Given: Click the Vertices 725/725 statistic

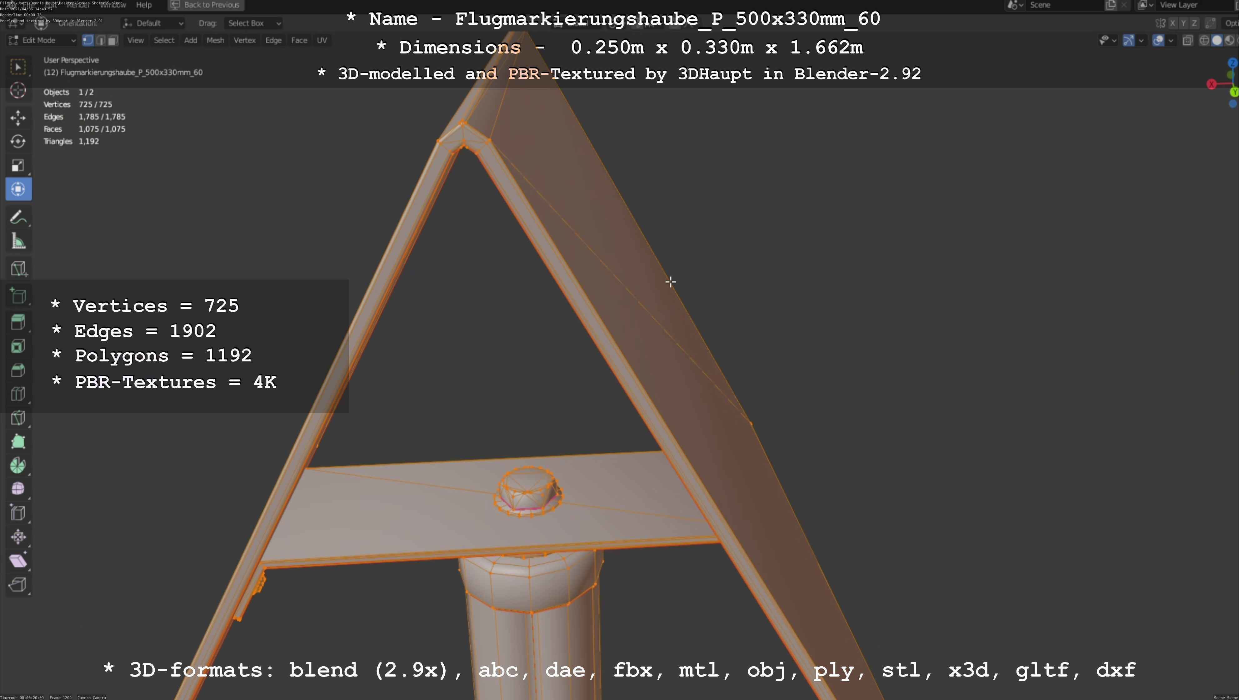Looking at the screenshot, I should tap(78, 104).
